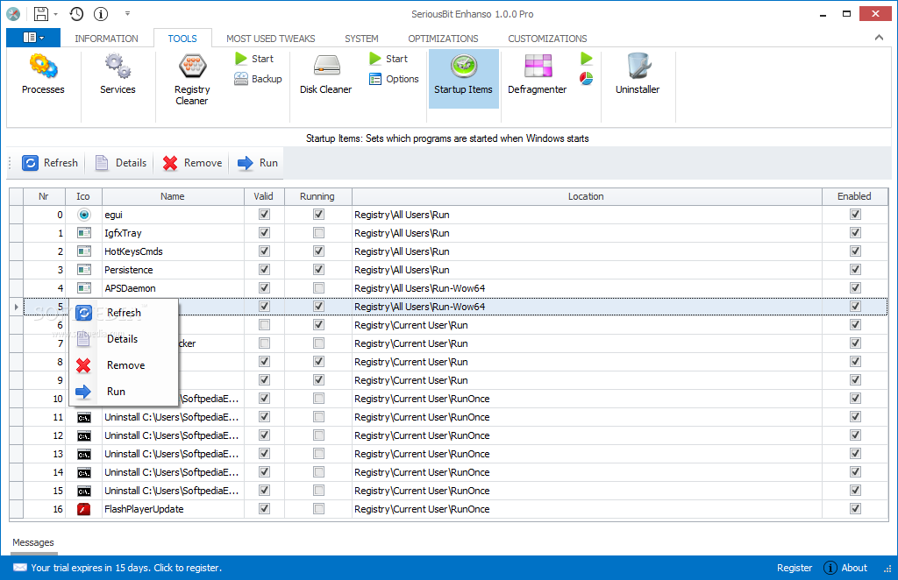Choose Remove from the context menu
898x580 pixels.
[x=123, y=365]
